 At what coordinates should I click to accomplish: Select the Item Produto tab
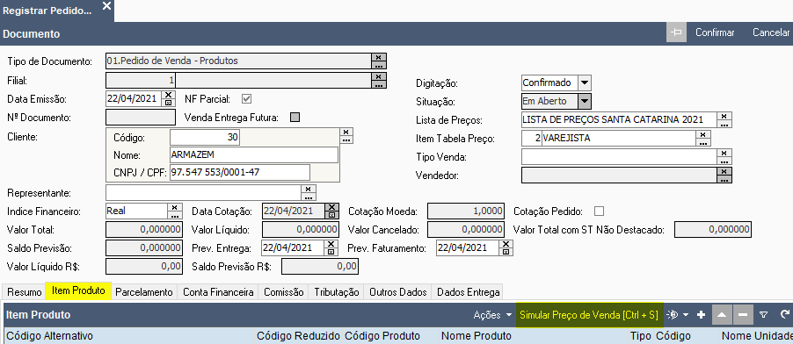click(78, 290)
